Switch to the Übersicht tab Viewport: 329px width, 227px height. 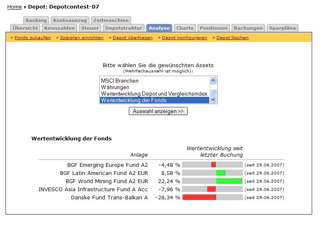pos(25,28)
